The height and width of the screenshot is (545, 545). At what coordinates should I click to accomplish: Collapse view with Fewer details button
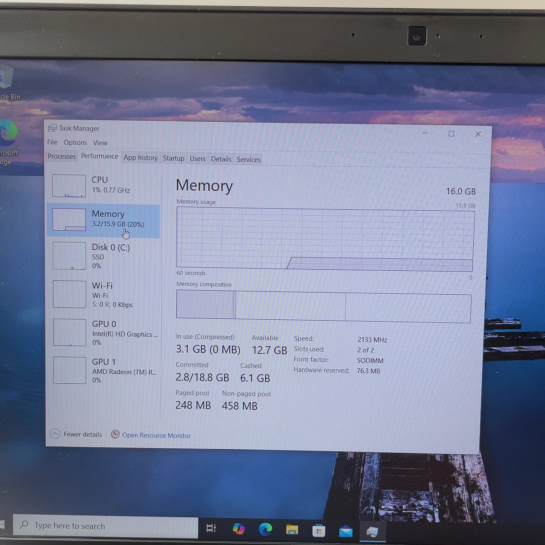[76, 434]
